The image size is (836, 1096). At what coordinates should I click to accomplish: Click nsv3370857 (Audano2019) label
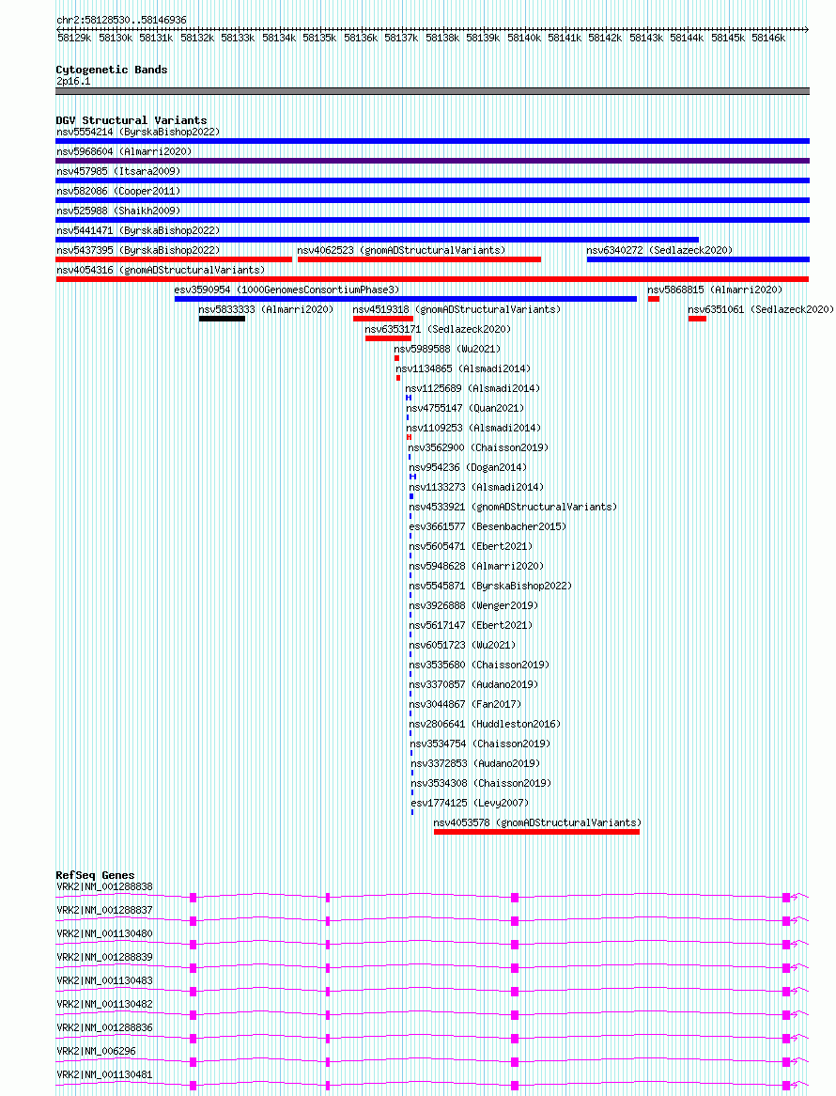coord(473,684)
